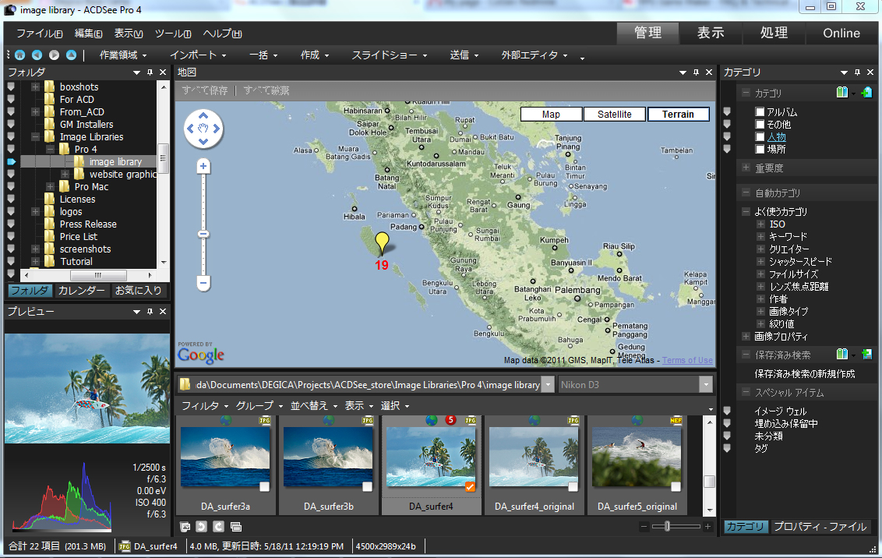Image resolution: width=882 pixels, height=558 pixels.
Task: Expand the Pro Mac folder node
Action: point(50,187)
